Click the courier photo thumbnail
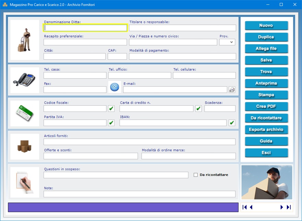This screenshot has height=221, width=302. [x=267, y=182]
